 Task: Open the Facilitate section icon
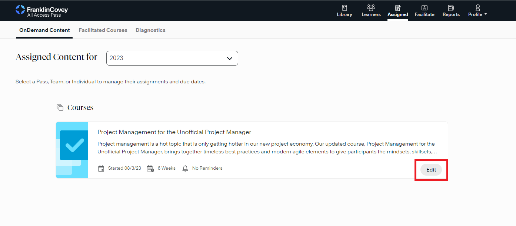(424, 8)
